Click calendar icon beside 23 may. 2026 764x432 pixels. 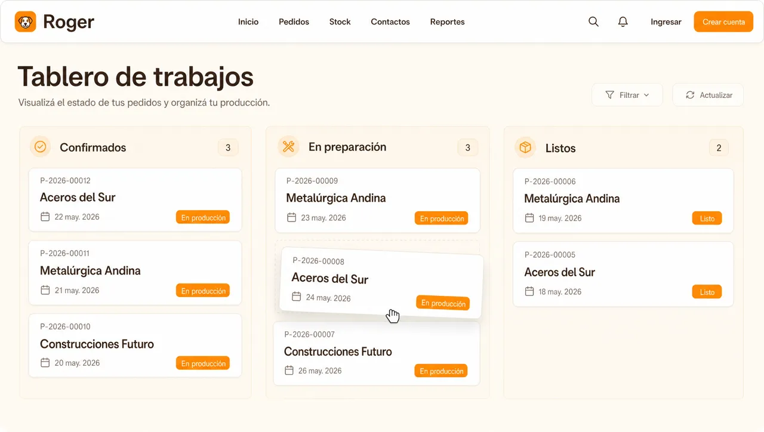pos(291,217)
